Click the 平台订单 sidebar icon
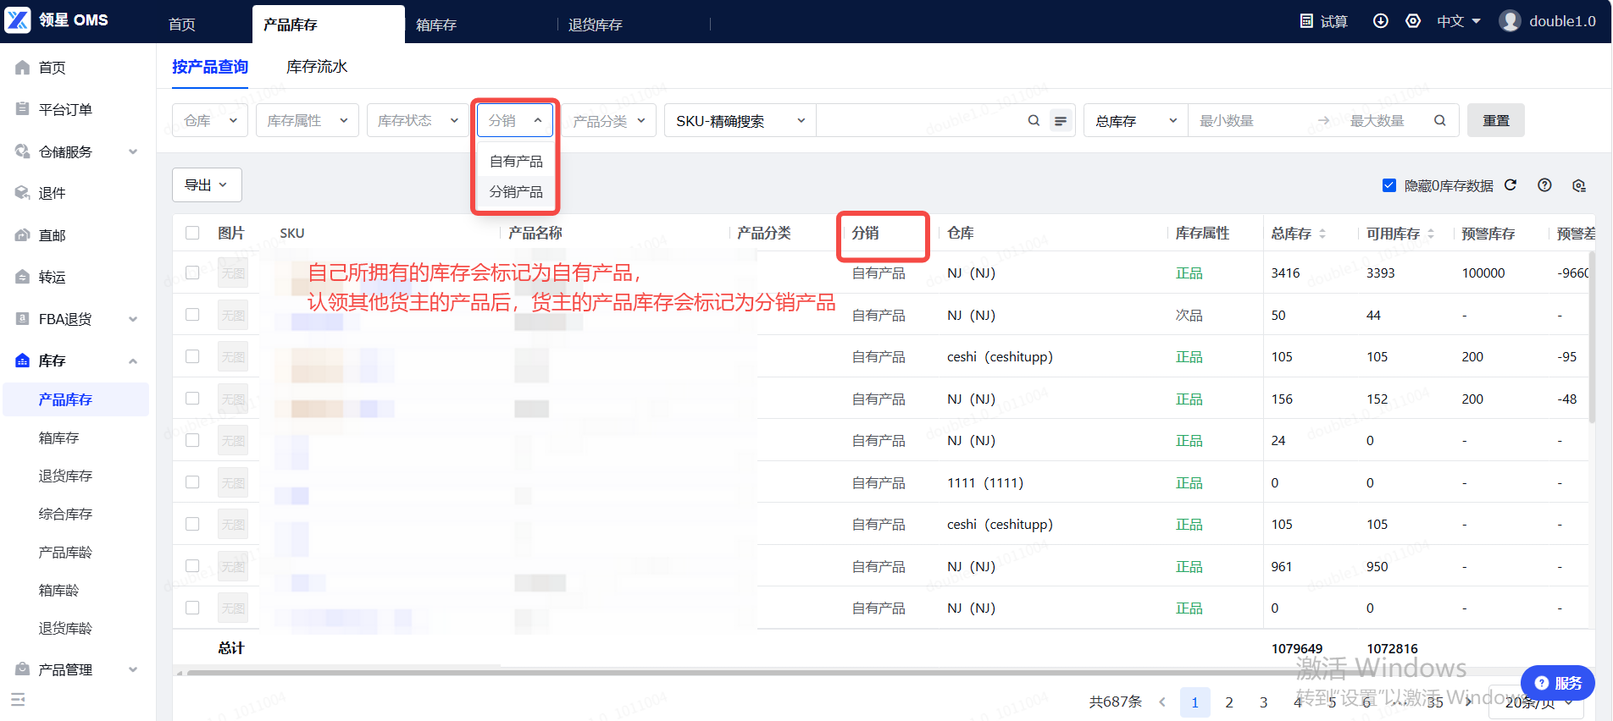Screen dimensions: 1613x721 [22, 109]
